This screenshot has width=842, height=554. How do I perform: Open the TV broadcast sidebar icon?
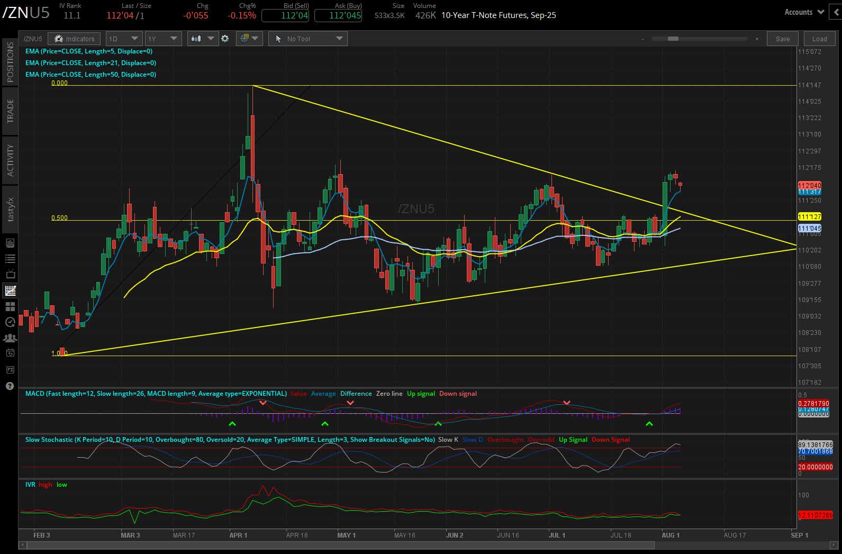point(10,275)
